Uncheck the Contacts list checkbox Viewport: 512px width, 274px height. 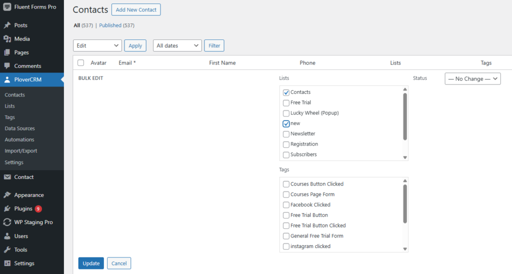286,92
